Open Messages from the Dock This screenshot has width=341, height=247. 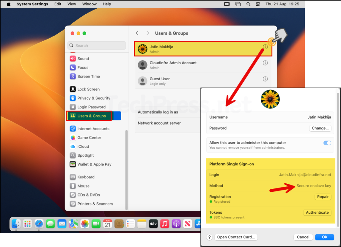coord(51,224)
